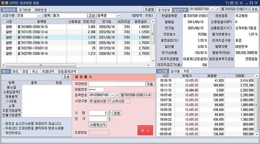The width and height of the screenshot is (260, 144).
Task: Click the 계좌번호 input field
Action: (x=117, y=84)
